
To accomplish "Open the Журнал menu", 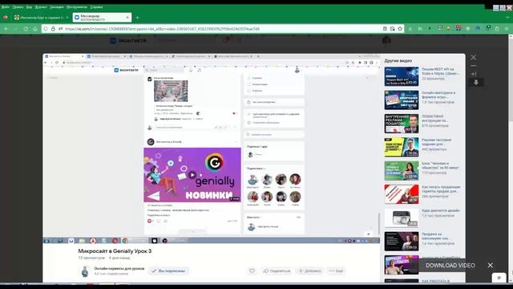I will click(41, 7).
